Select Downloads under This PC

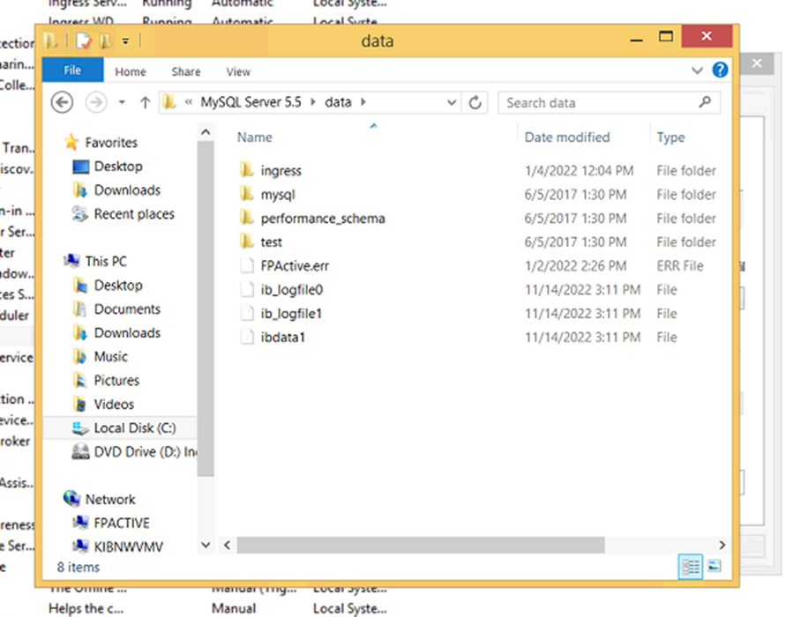pyautogui.click(x=127, y=332)
